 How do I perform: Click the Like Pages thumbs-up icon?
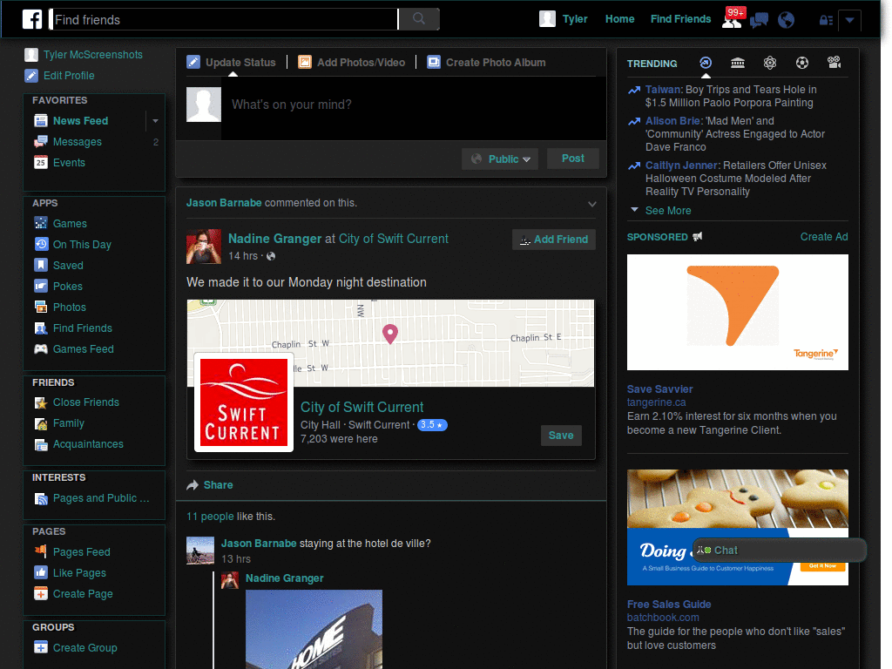41,572
